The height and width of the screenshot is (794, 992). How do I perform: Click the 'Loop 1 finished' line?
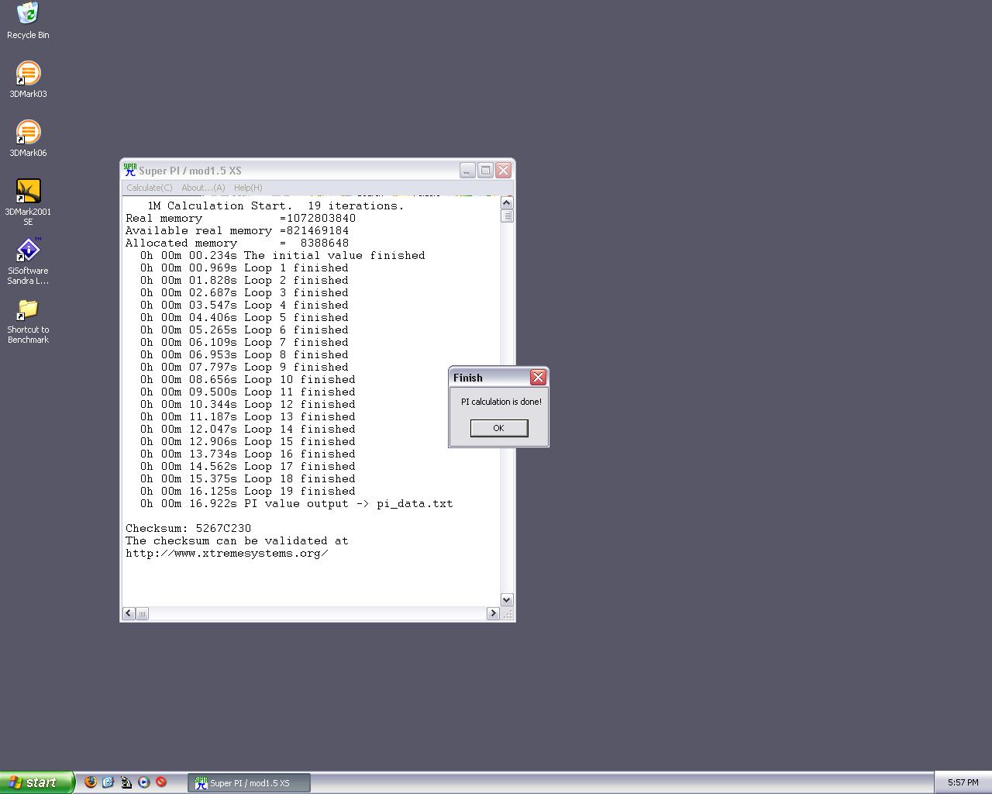click(x=244, y=268)
